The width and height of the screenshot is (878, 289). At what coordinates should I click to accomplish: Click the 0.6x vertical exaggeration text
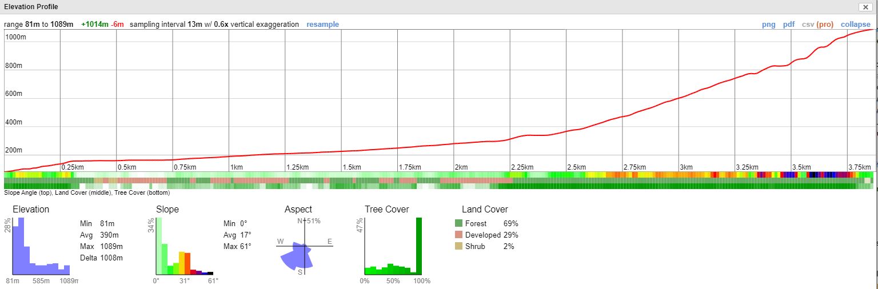(256, 25)
